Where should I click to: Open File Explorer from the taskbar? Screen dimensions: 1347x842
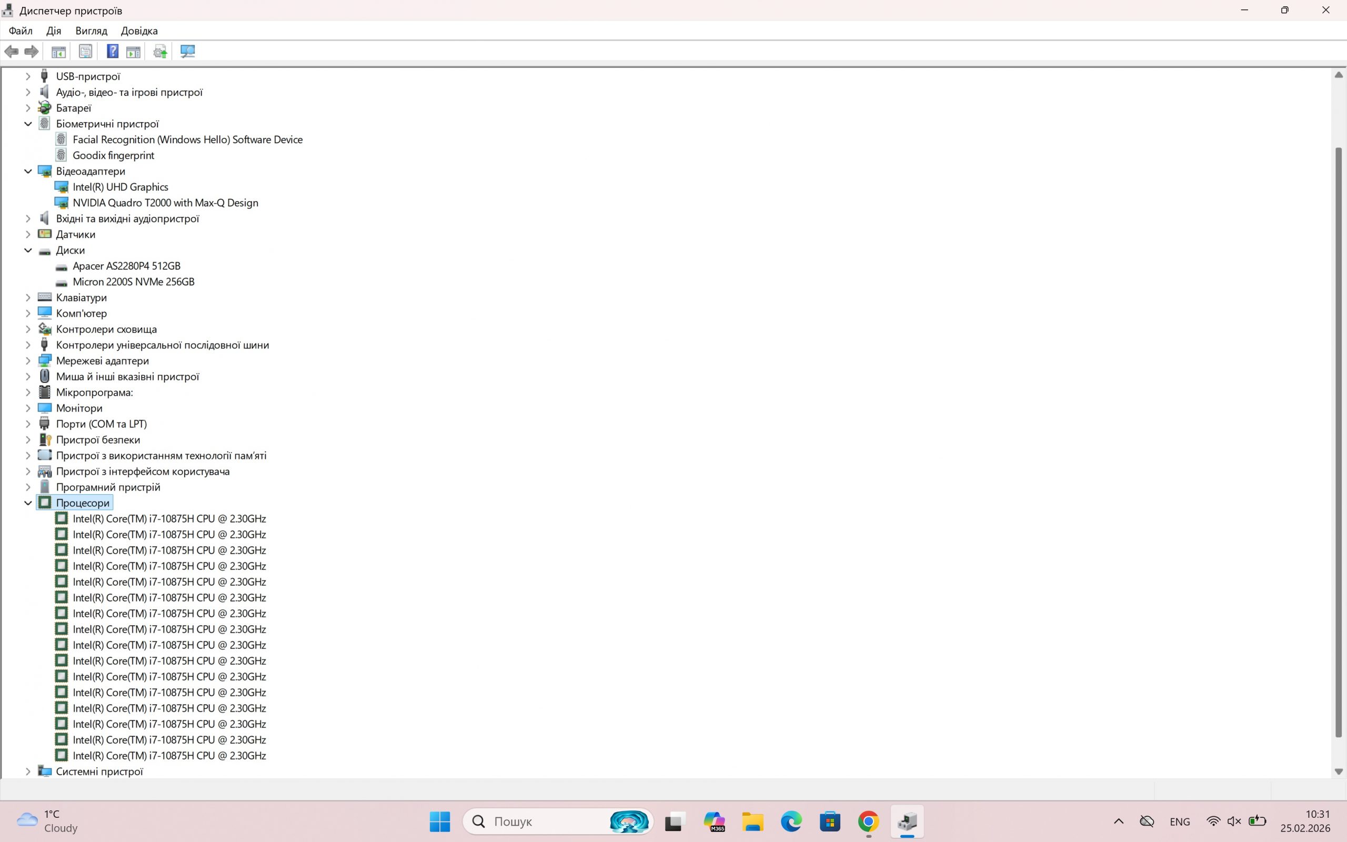[752, 821]
